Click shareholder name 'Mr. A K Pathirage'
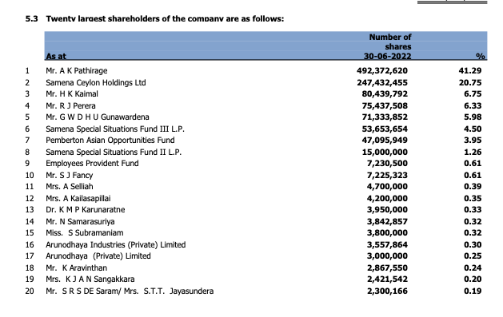Viewport: 503px width, 317px height. pyautogui.click(x=76, y=71)
